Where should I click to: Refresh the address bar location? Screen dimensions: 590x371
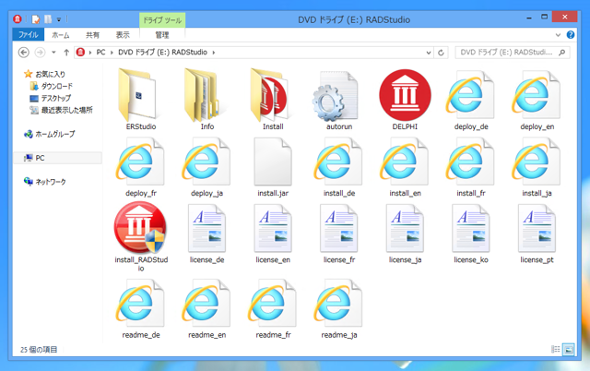pos(441,53)
